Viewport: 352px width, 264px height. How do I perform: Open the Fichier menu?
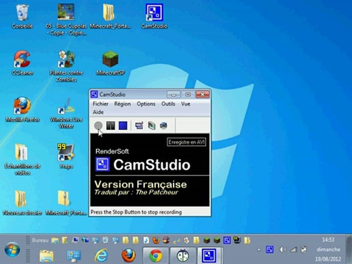100,104
